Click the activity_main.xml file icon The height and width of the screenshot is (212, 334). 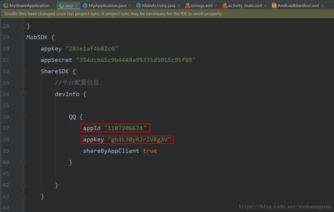[x=224, y=5]
